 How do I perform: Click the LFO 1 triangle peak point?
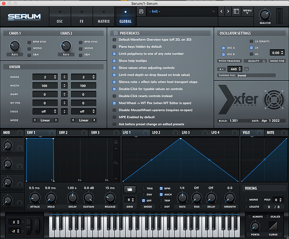click(181, 139)
